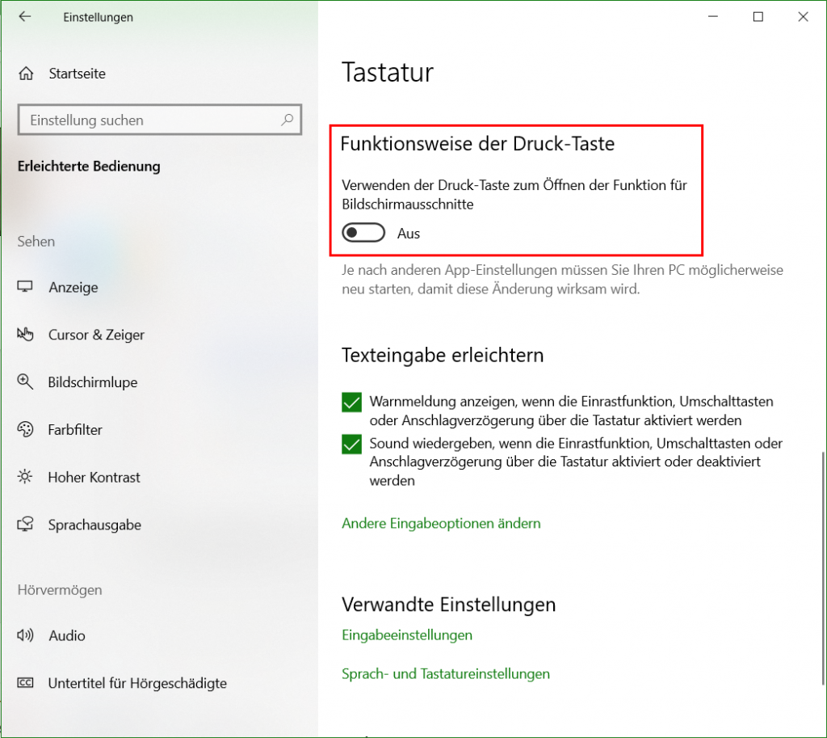Select the Hoher Kontrast icon
827x738 pixels.
coord(27,477)
